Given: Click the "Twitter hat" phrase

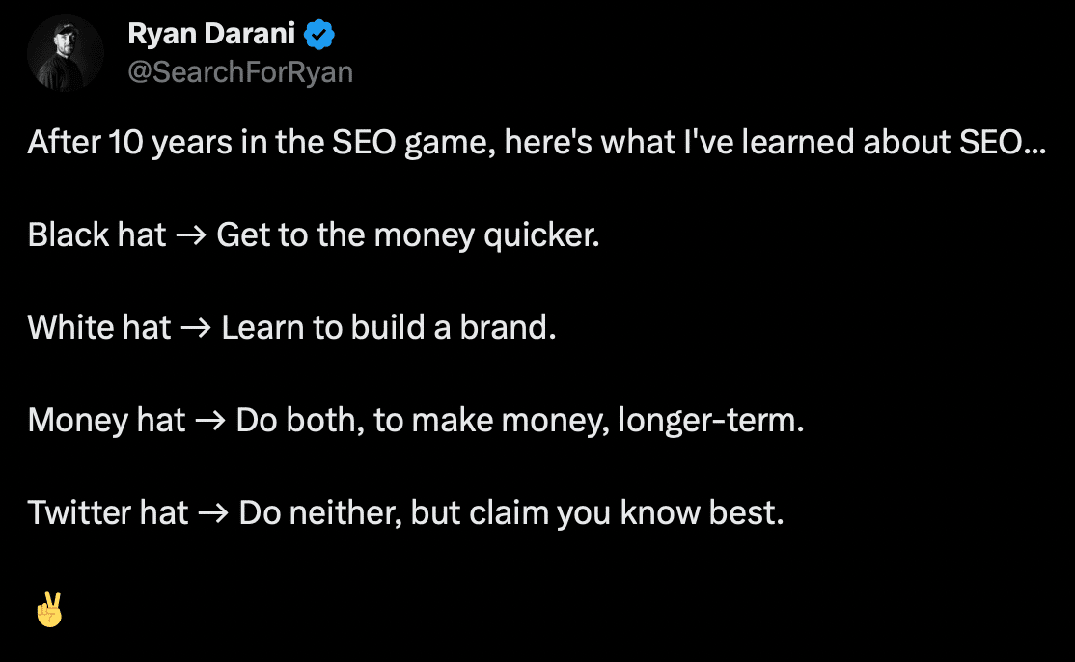Looking at the screenshot, I should coord(108,512).
